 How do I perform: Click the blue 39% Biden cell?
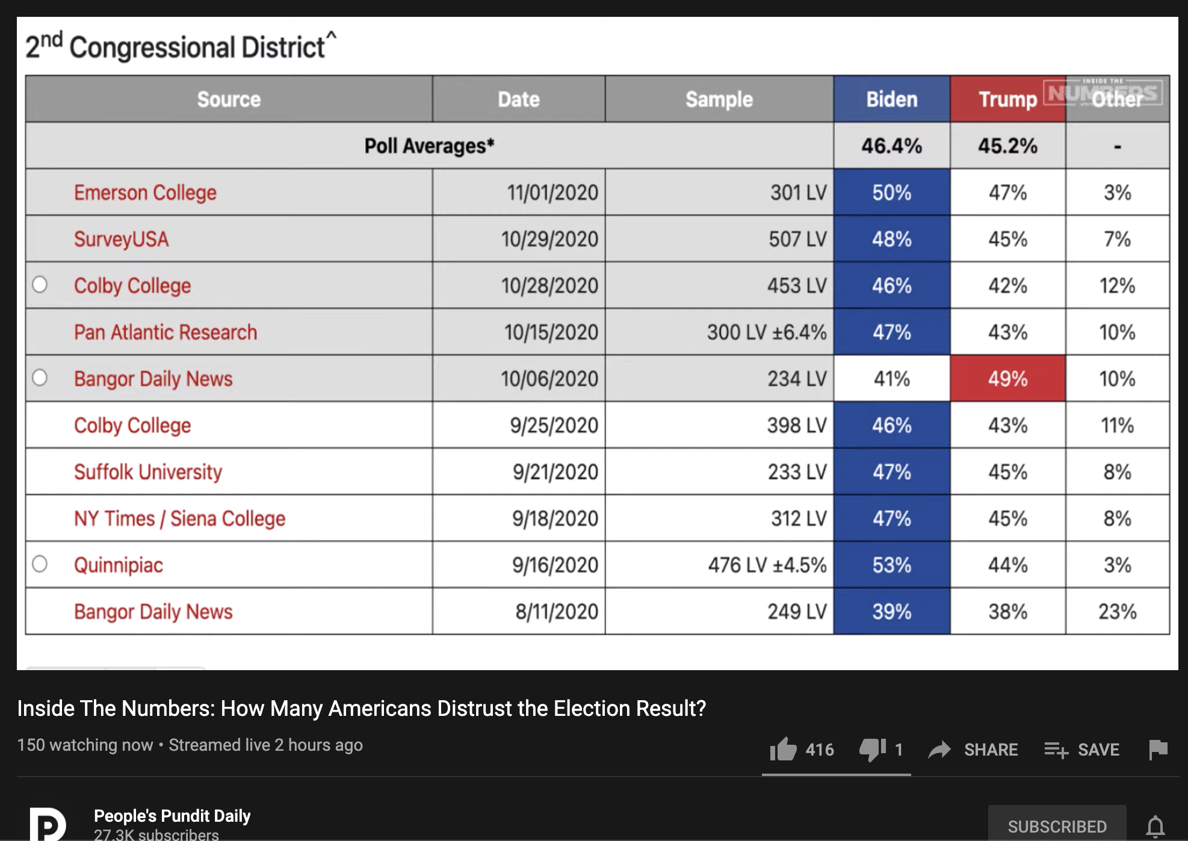pyautogui.click(x=892, y=612)
